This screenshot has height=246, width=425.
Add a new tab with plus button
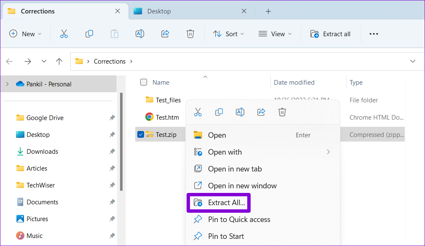click(x=268, y=11)
